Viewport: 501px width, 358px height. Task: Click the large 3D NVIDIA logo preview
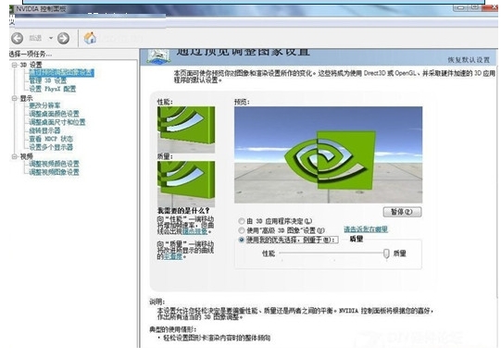point(328,154)
